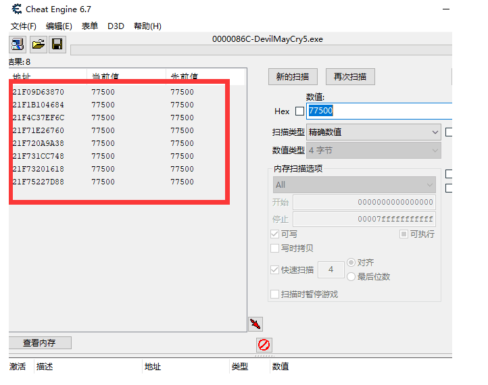
Task: Toggle the 可写 checkbox
Action: pyautogui.click(x=275, y=234)
